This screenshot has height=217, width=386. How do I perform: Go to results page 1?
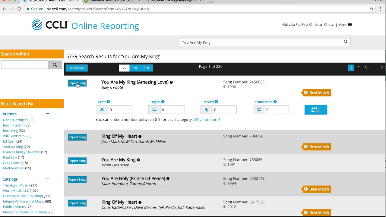tap(351, 68)
